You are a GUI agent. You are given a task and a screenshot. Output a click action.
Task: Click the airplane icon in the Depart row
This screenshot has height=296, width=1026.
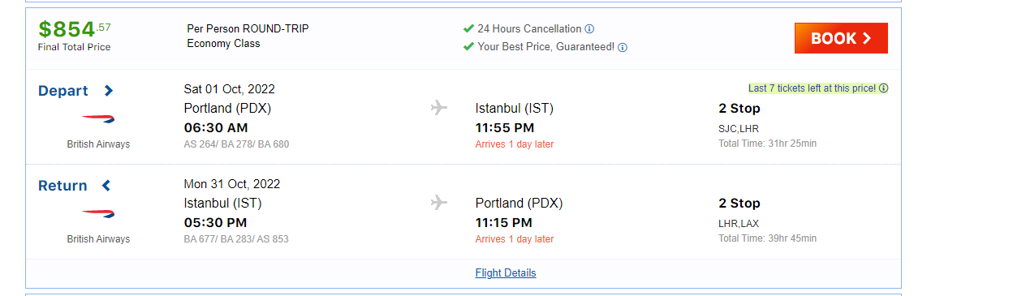439,107
